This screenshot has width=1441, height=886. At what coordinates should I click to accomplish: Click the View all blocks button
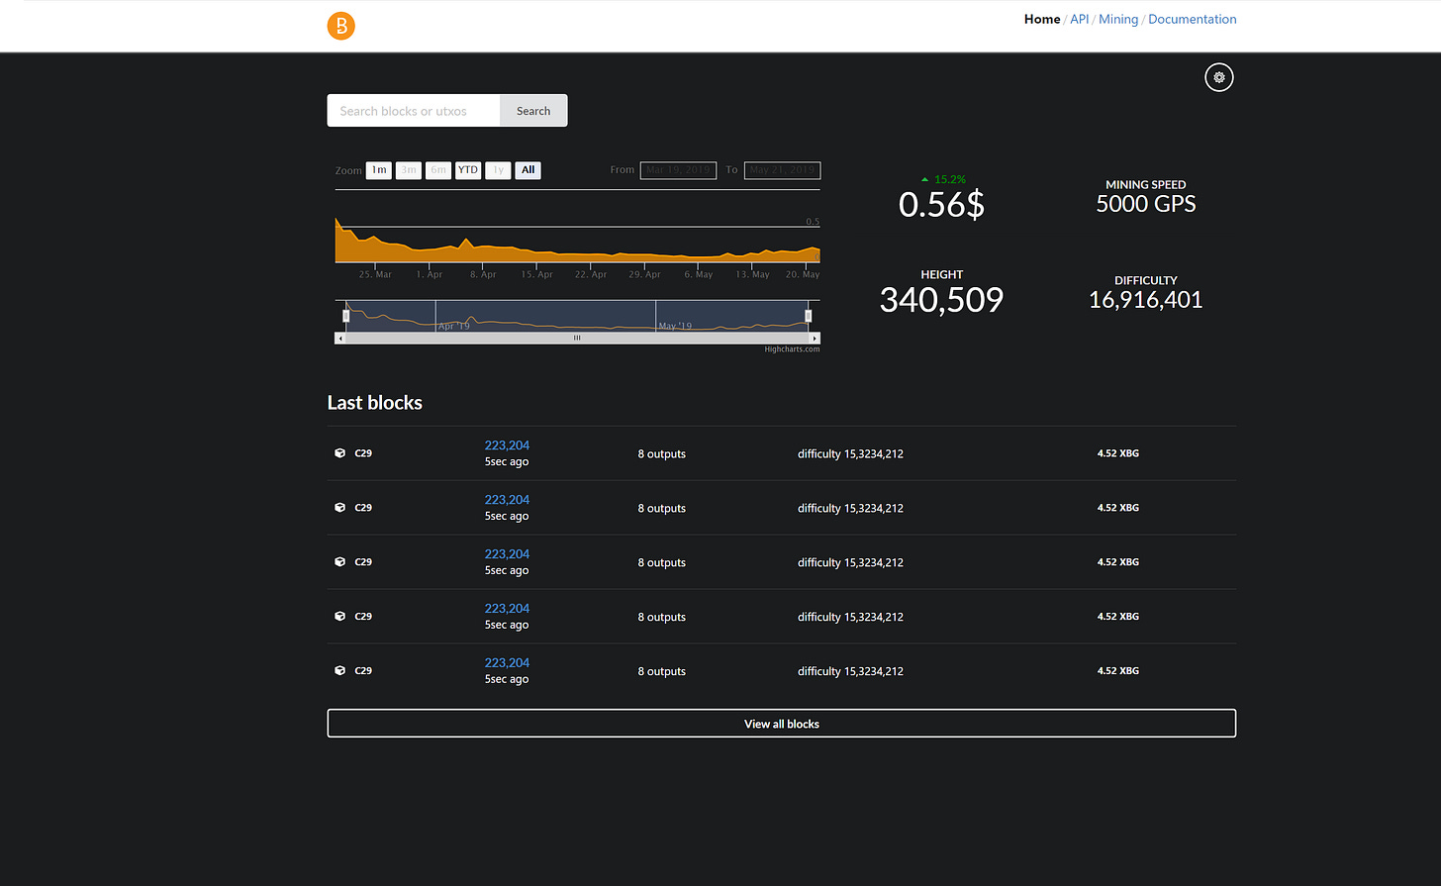pos(781,724)
